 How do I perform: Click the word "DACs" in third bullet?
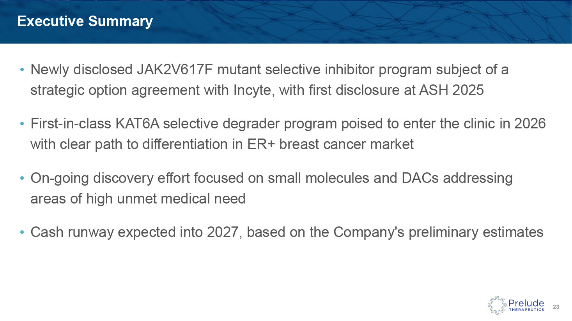point(418,178)
